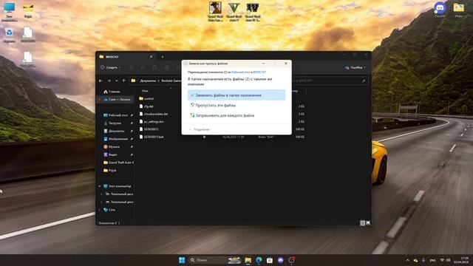
Task: Switch to details view icon in status bar
Action: coord(362,223)
